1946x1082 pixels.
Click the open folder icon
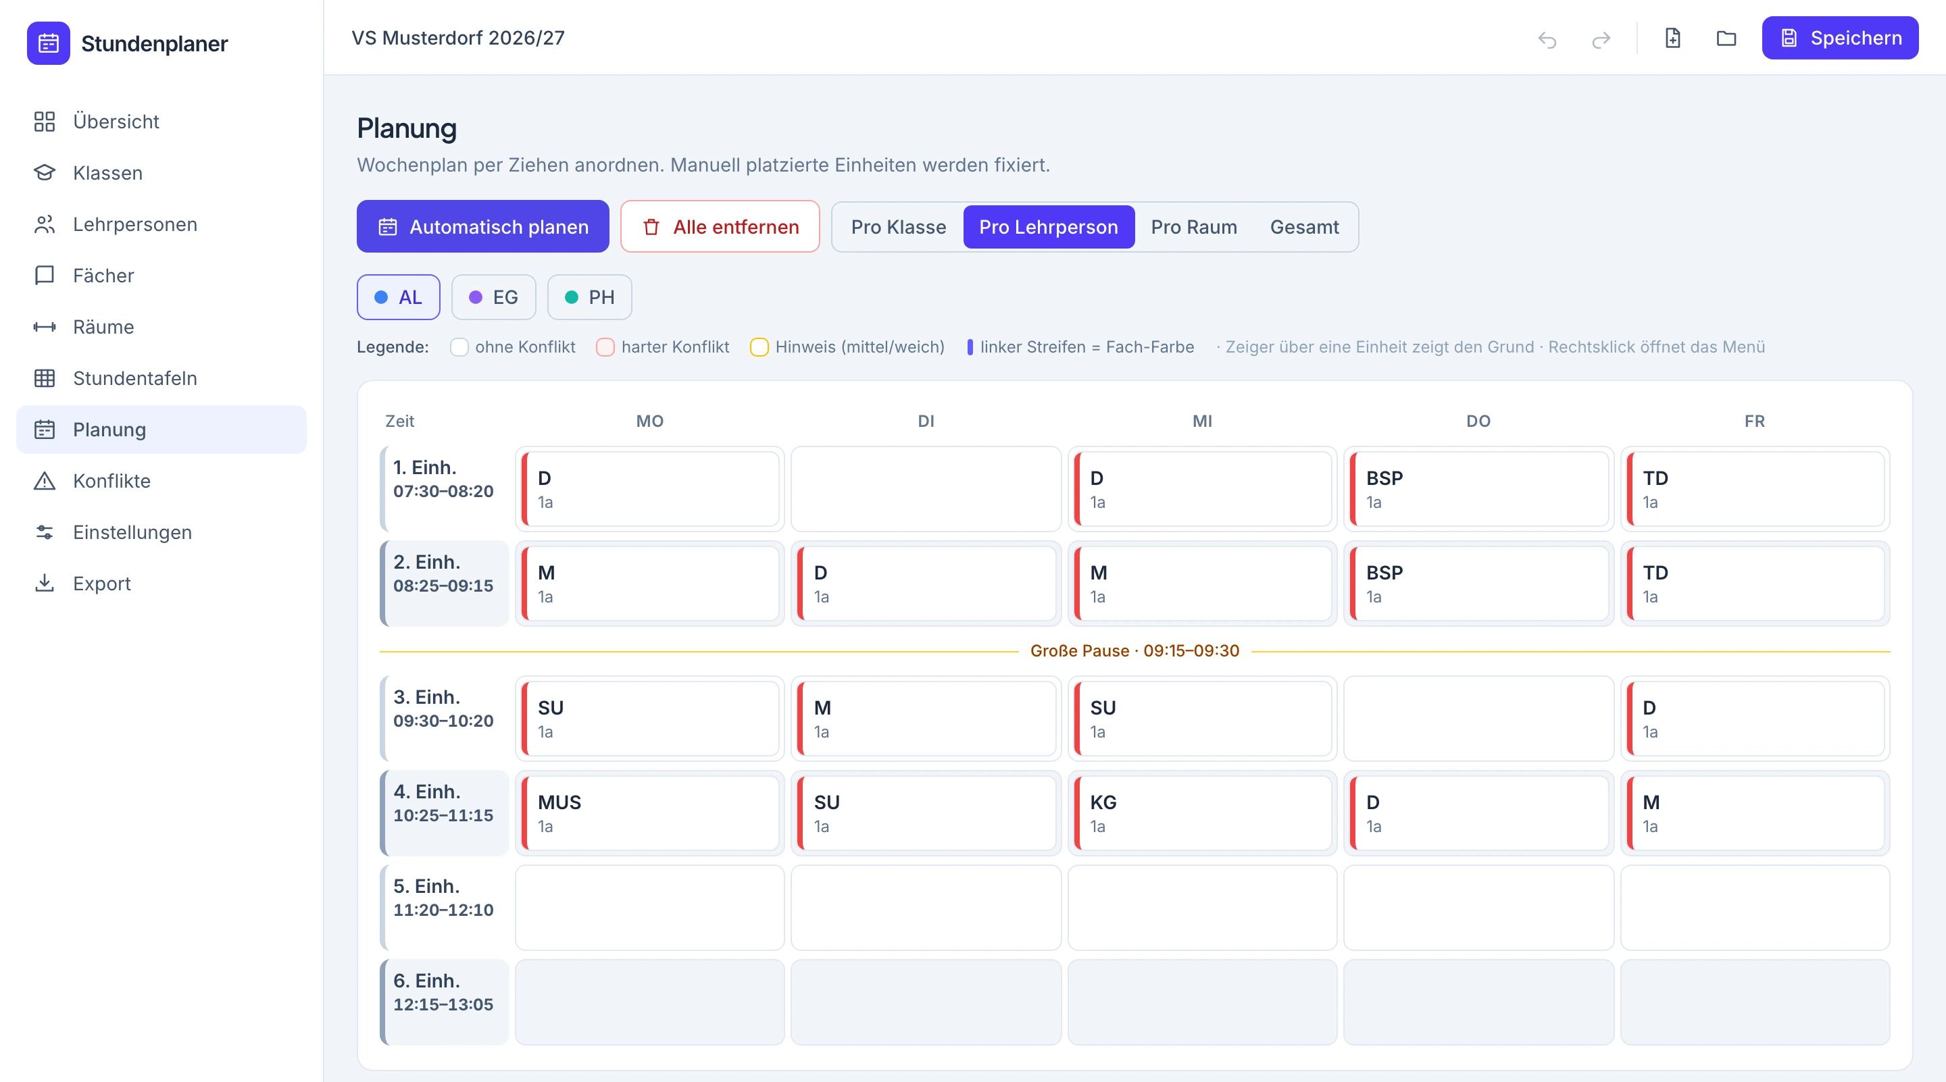1726,38
